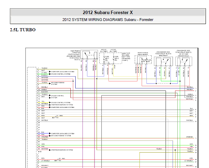
Task: Click Starting/Charging System beside pin 16 WHT/BLK
Action: [62, 105]
